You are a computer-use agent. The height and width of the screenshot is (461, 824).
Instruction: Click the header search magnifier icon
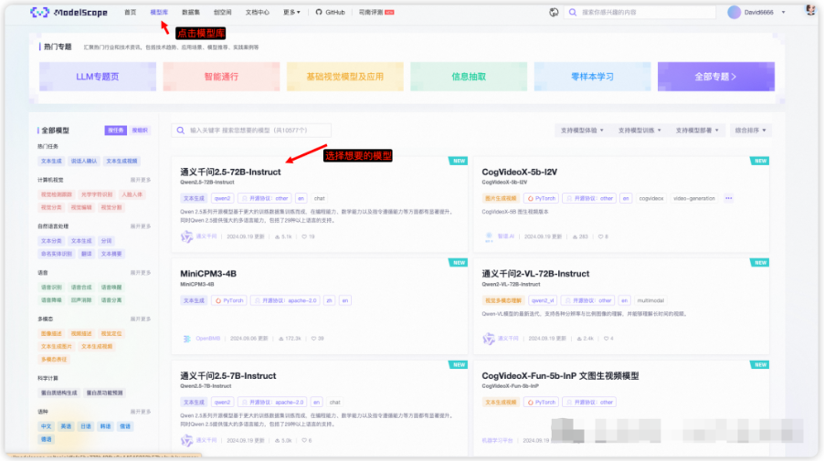coord(572,12)
